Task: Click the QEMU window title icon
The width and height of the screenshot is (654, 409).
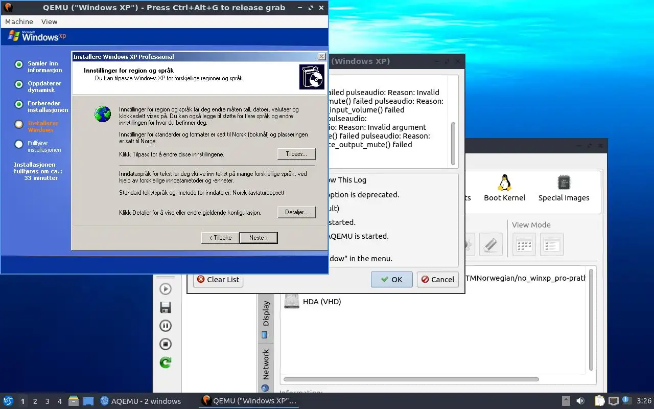Action: point(8,8)
